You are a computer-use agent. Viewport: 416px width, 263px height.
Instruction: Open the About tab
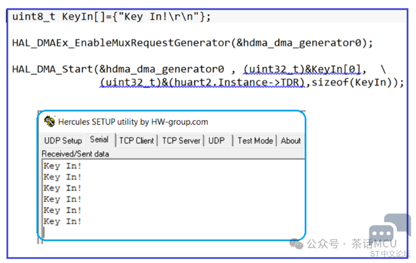coord(290,141)
